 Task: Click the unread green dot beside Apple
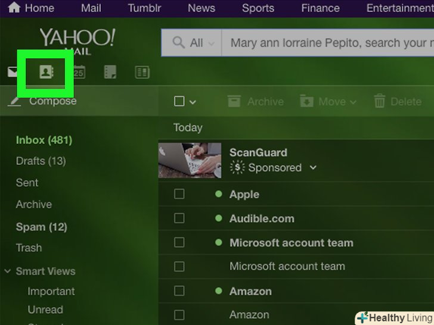point(219,194)
